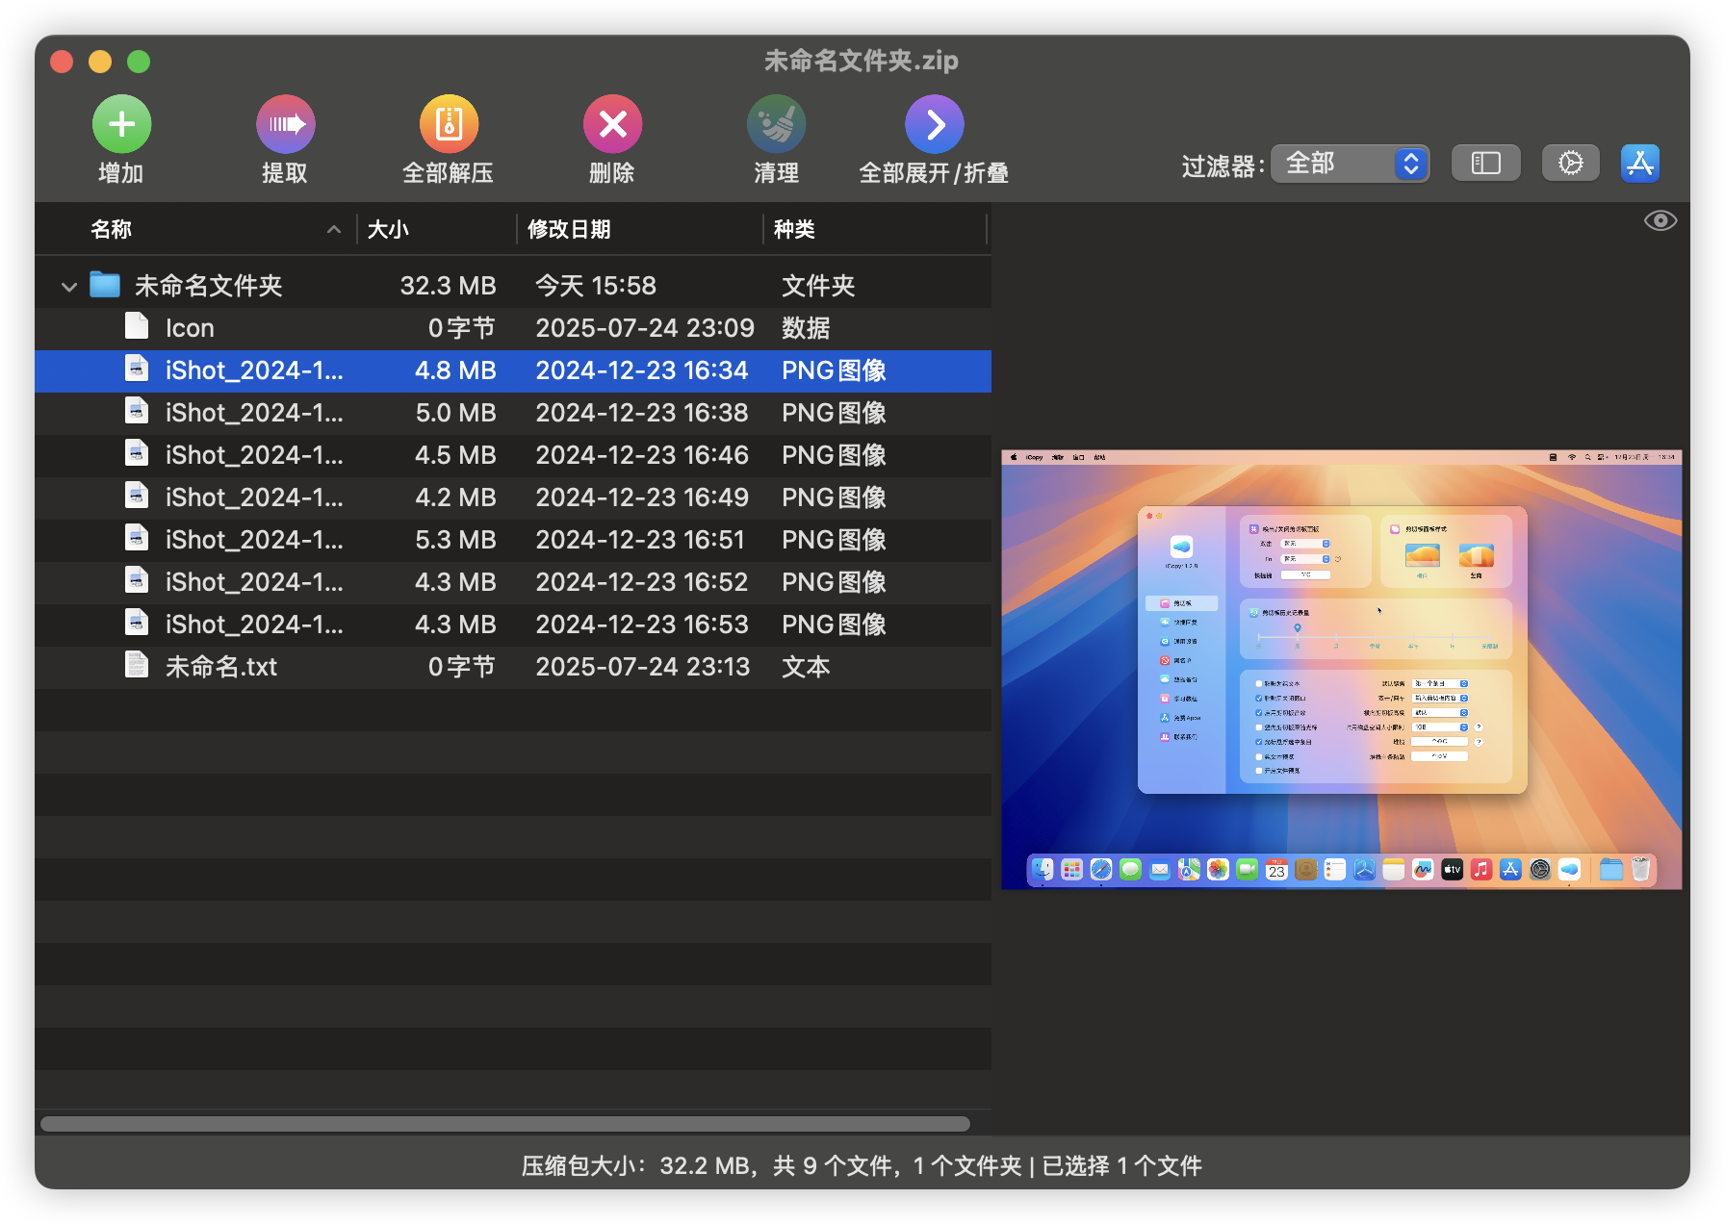This screenshot has width=1725, height=1224.
Task: Click the Extract (提取) arrow icon
Action: (x=285, y=125)
